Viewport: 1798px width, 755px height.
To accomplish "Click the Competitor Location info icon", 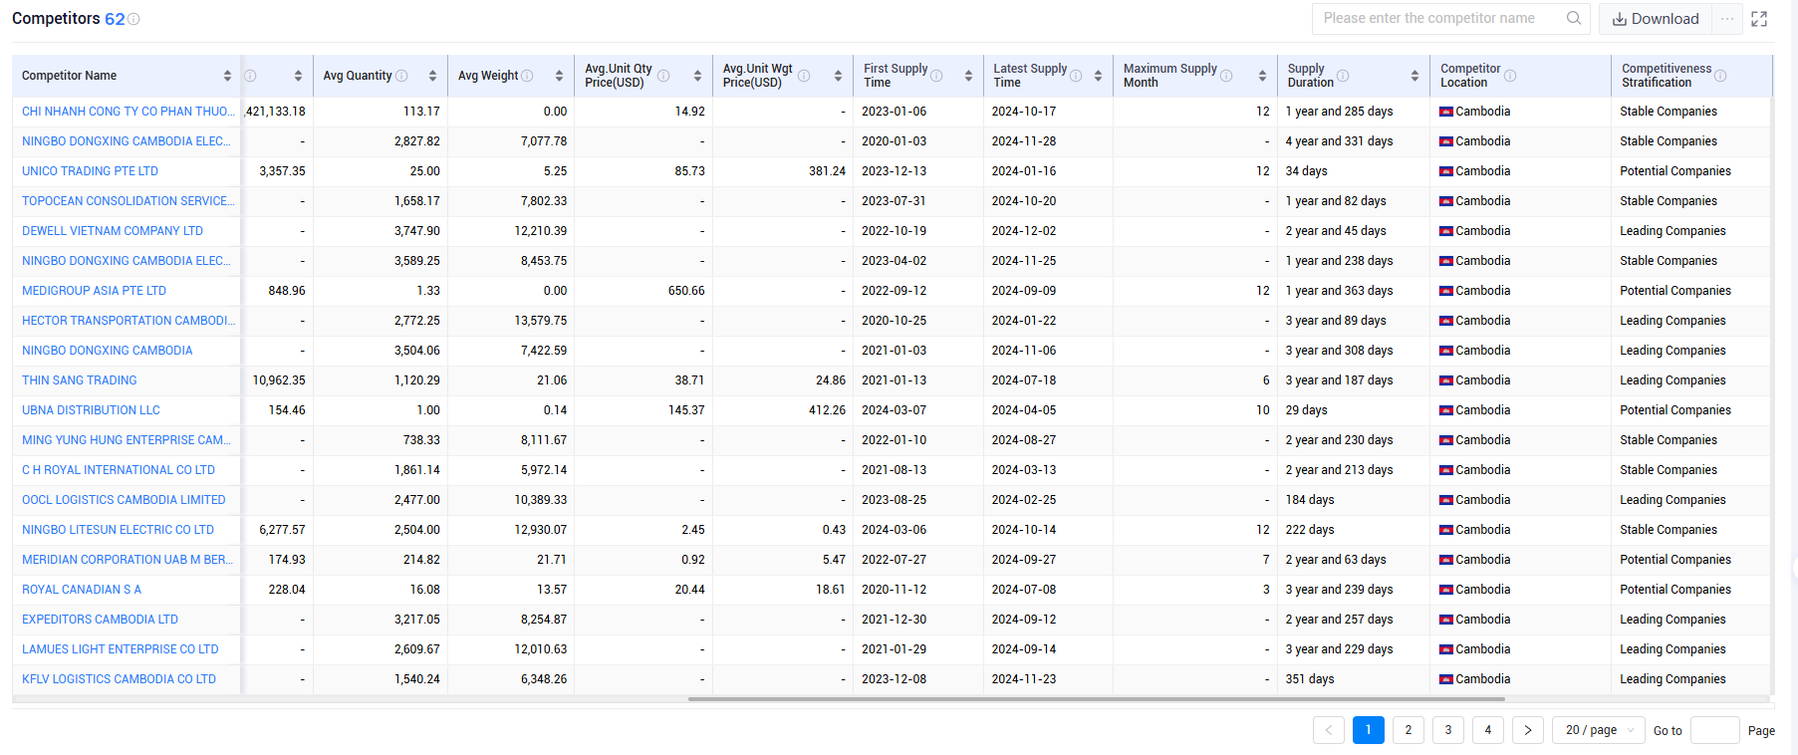I will point(1510,76).
